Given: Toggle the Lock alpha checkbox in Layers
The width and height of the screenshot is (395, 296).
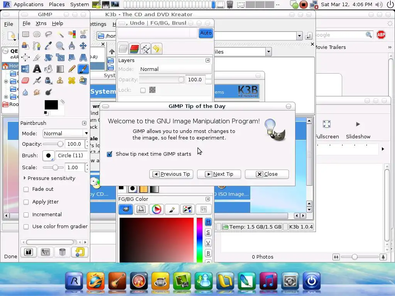Looking at the screenshot, I should [143, 90].
